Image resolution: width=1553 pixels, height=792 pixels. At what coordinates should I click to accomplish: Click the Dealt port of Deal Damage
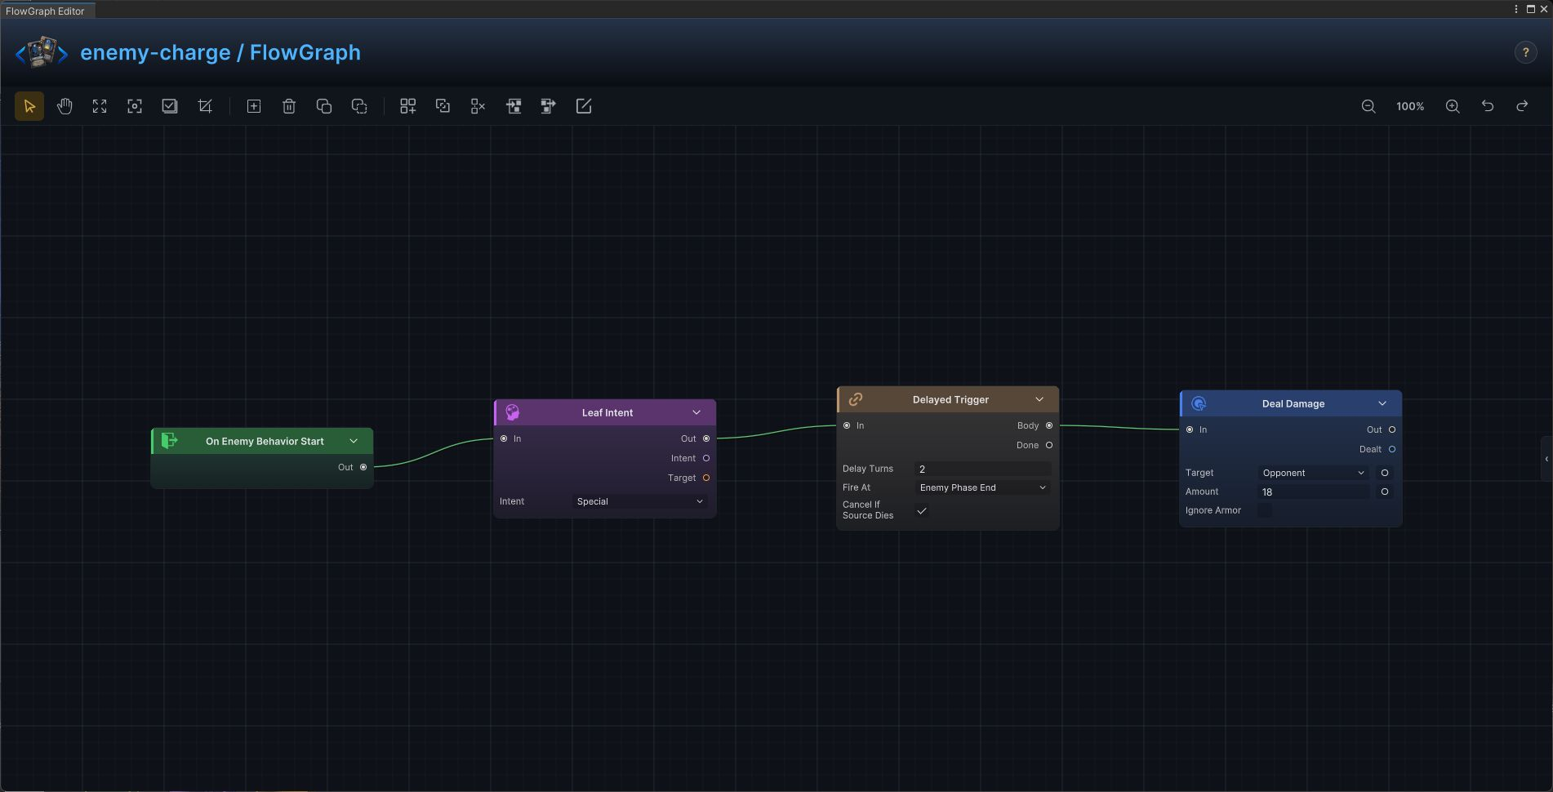[1392, 449]
